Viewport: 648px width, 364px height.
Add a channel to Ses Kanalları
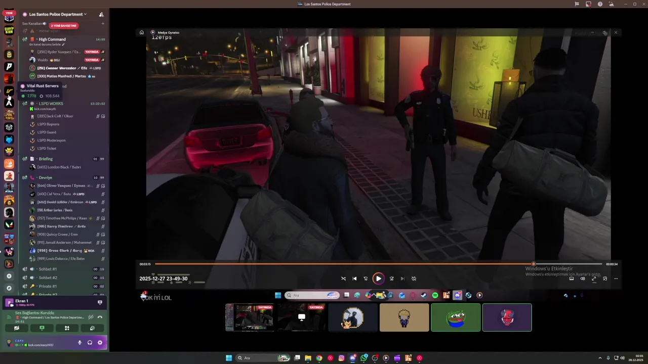[x=103, y=23]
